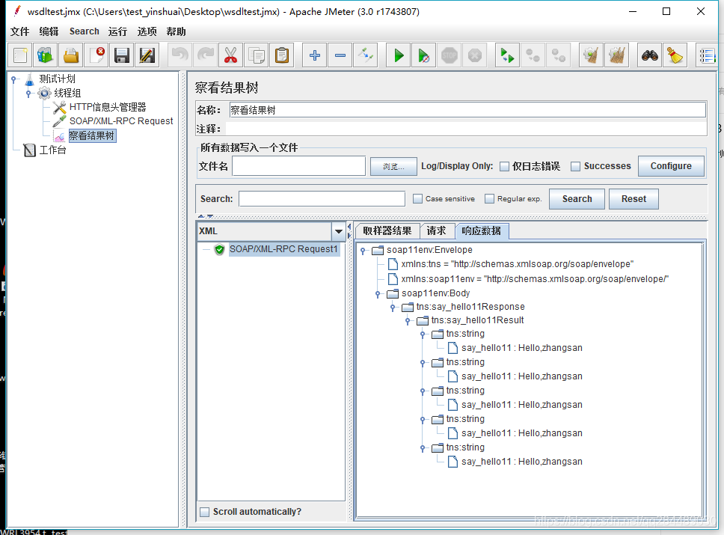The width and height of the screenshot is (724, 535).
Task: Start the test with the green play icon
Action: (x=398, y=55)
